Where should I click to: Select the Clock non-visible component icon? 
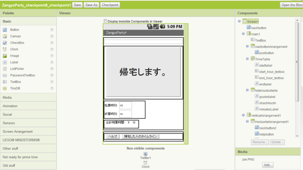pos(145,162)
